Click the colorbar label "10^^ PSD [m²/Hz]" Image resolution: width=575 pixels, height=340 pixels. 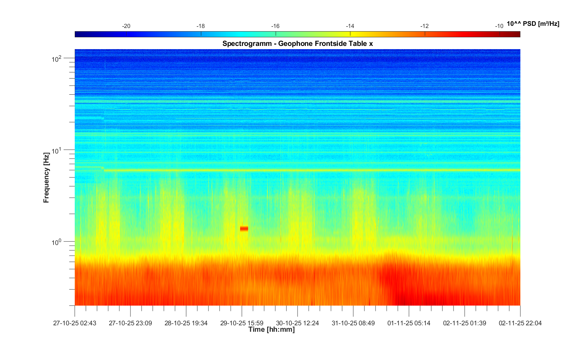533,24
